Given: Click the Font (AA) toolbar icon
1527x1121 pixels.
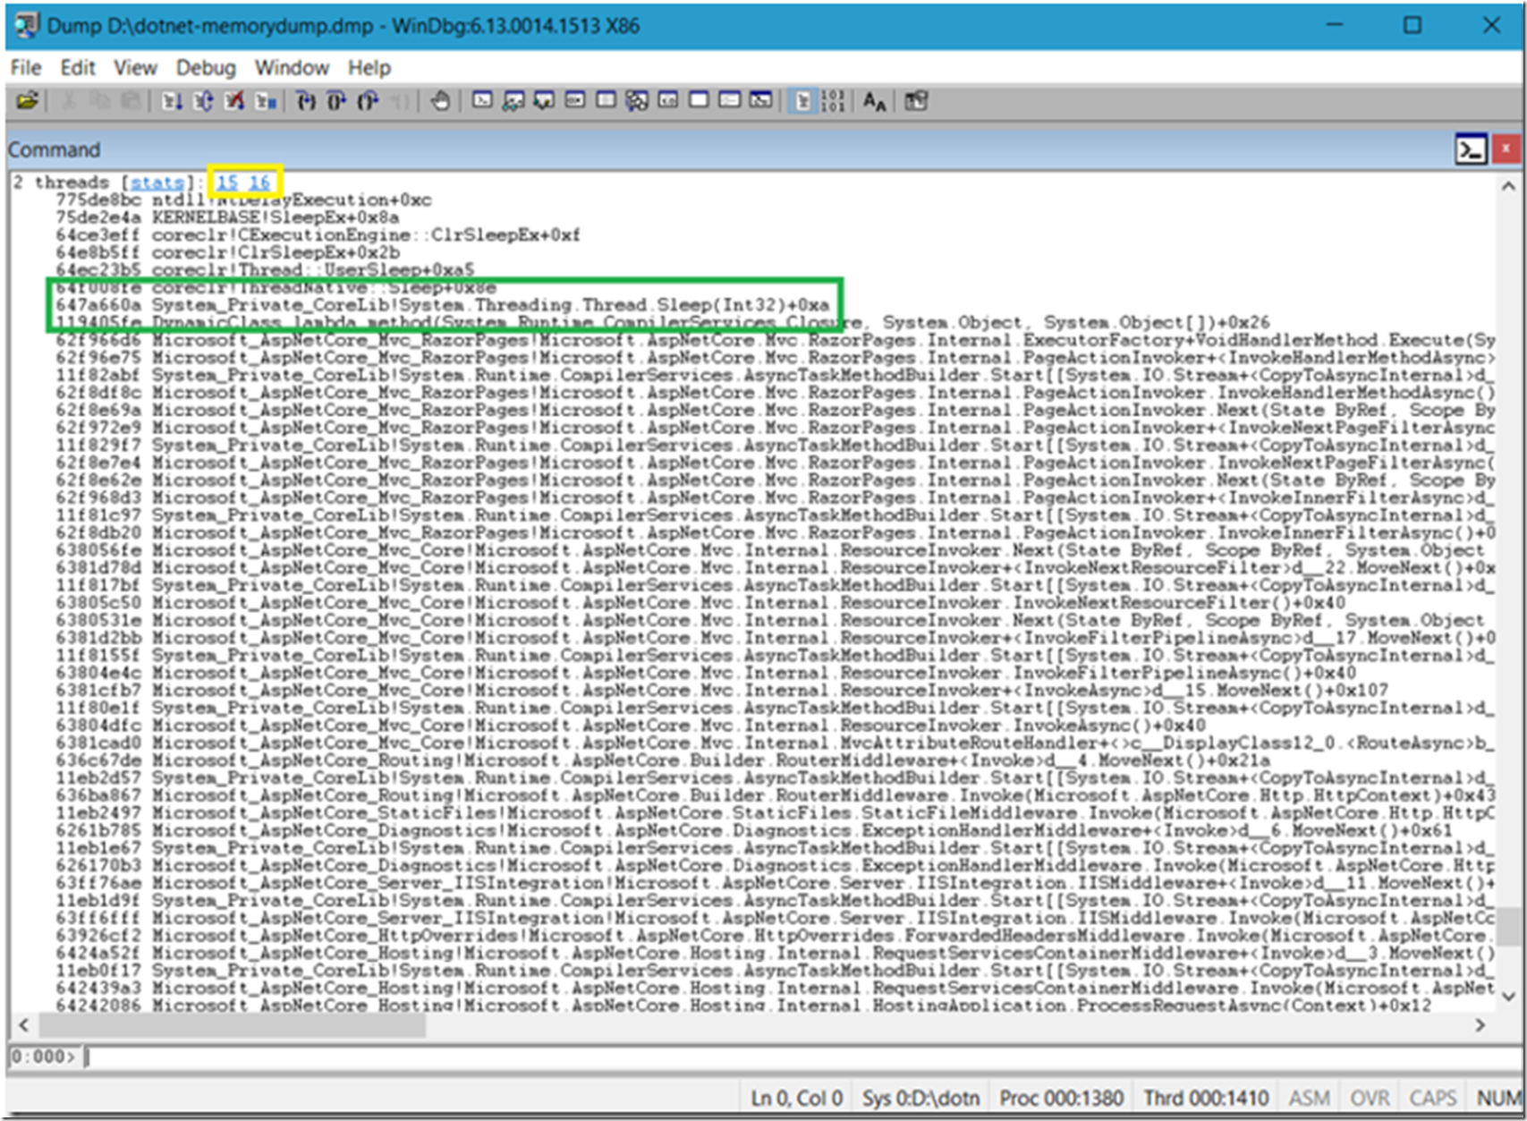Looking at the screenshot, I should coord(874,101).
